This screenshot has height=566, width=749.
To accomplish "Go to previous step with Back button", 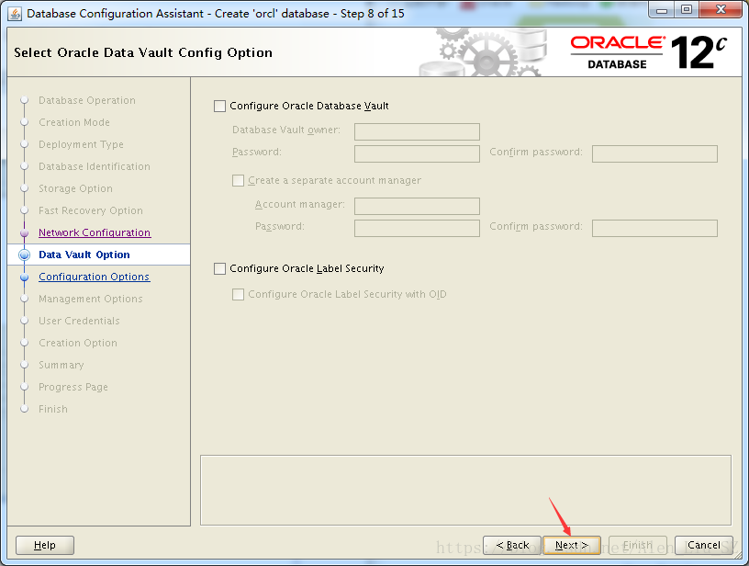I will (x=512, y=545).
